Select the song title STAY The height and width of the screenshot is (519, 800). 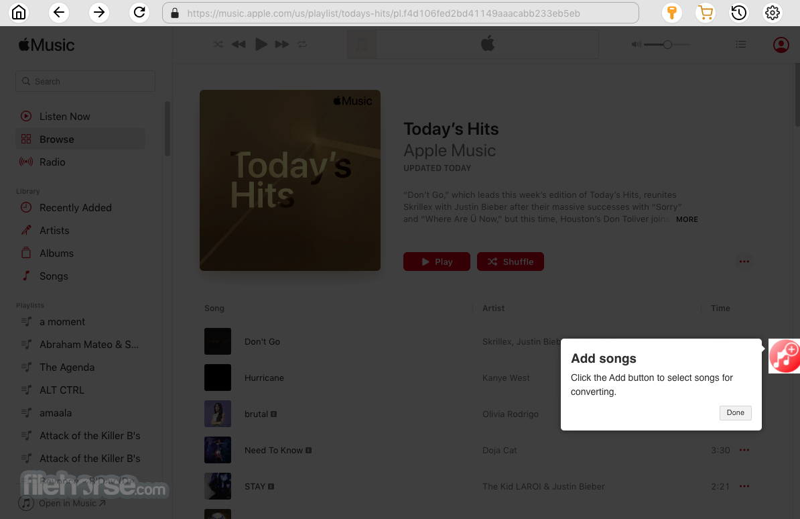255,487
